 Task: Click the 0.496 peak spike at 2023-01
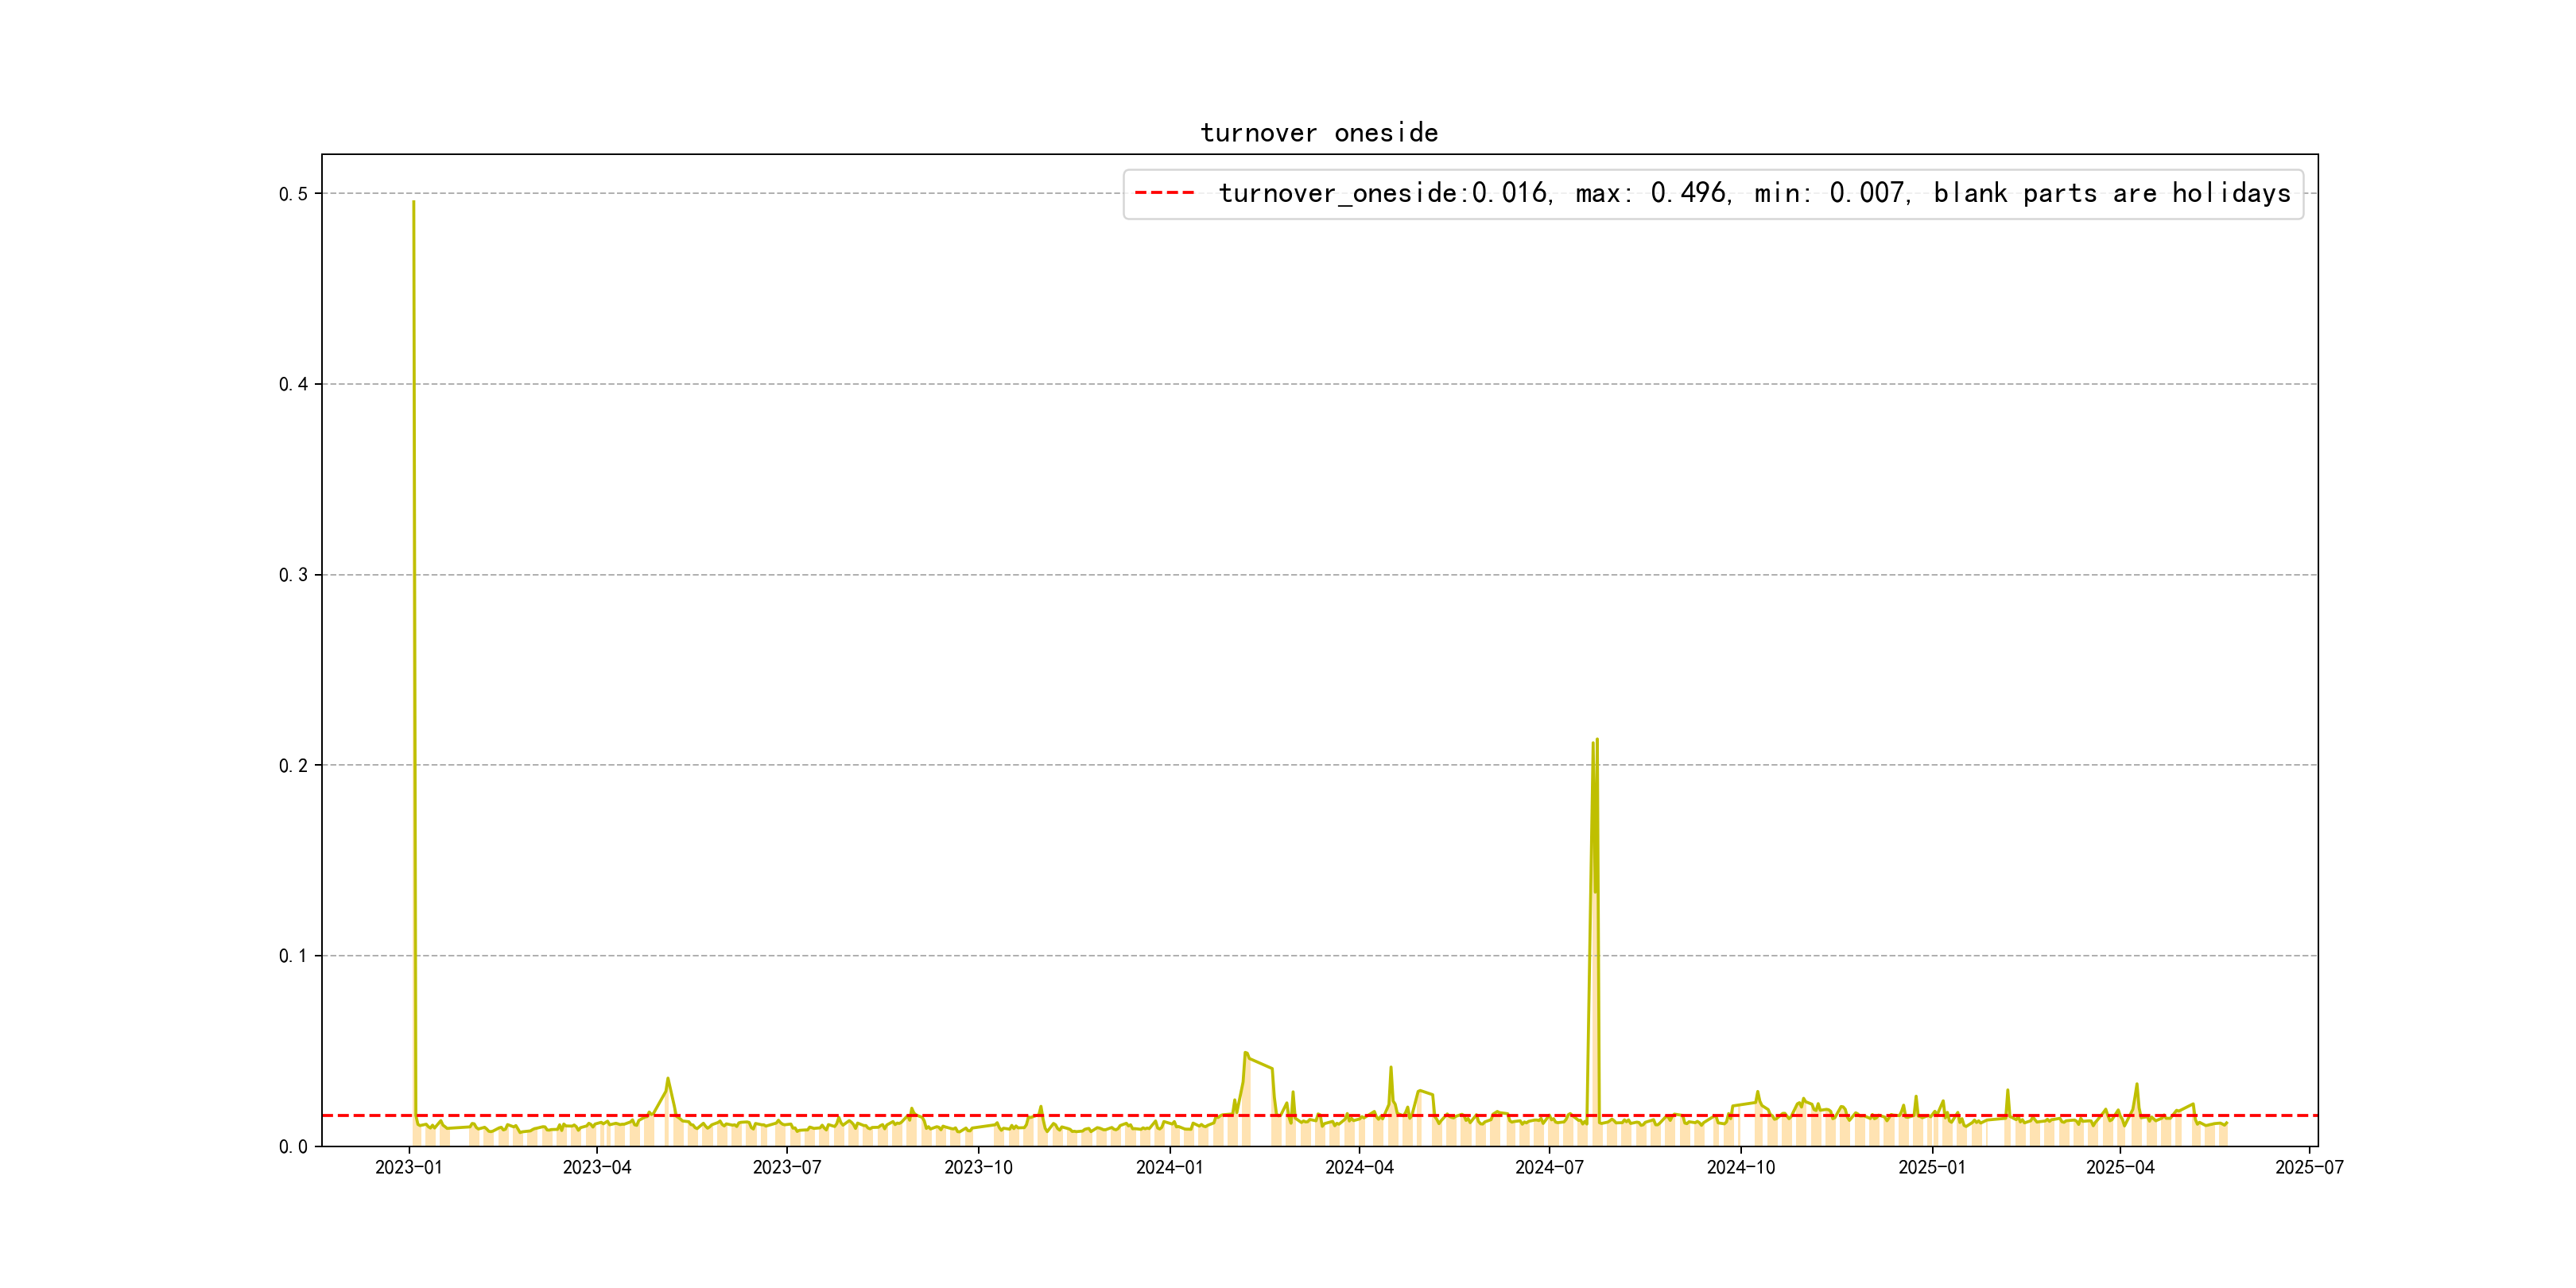pyautogui.click(x=413, y=203)
